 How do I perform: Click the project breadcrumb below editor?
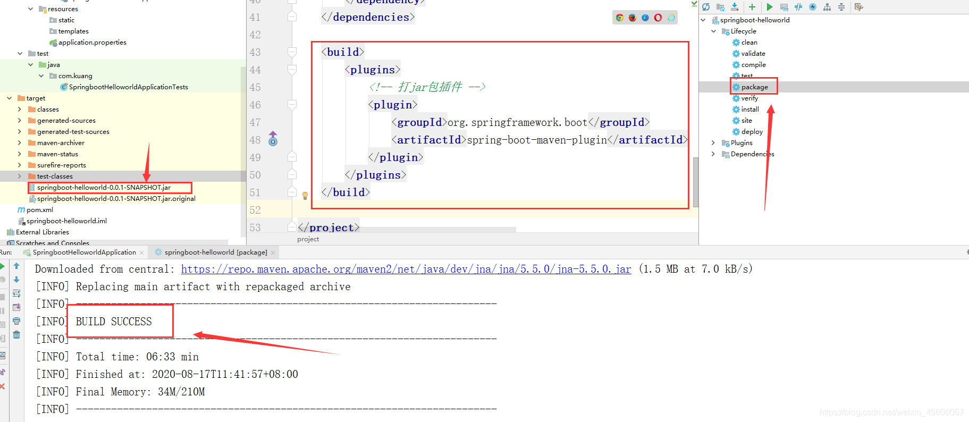pyautogui.click(x=308, y=239)
